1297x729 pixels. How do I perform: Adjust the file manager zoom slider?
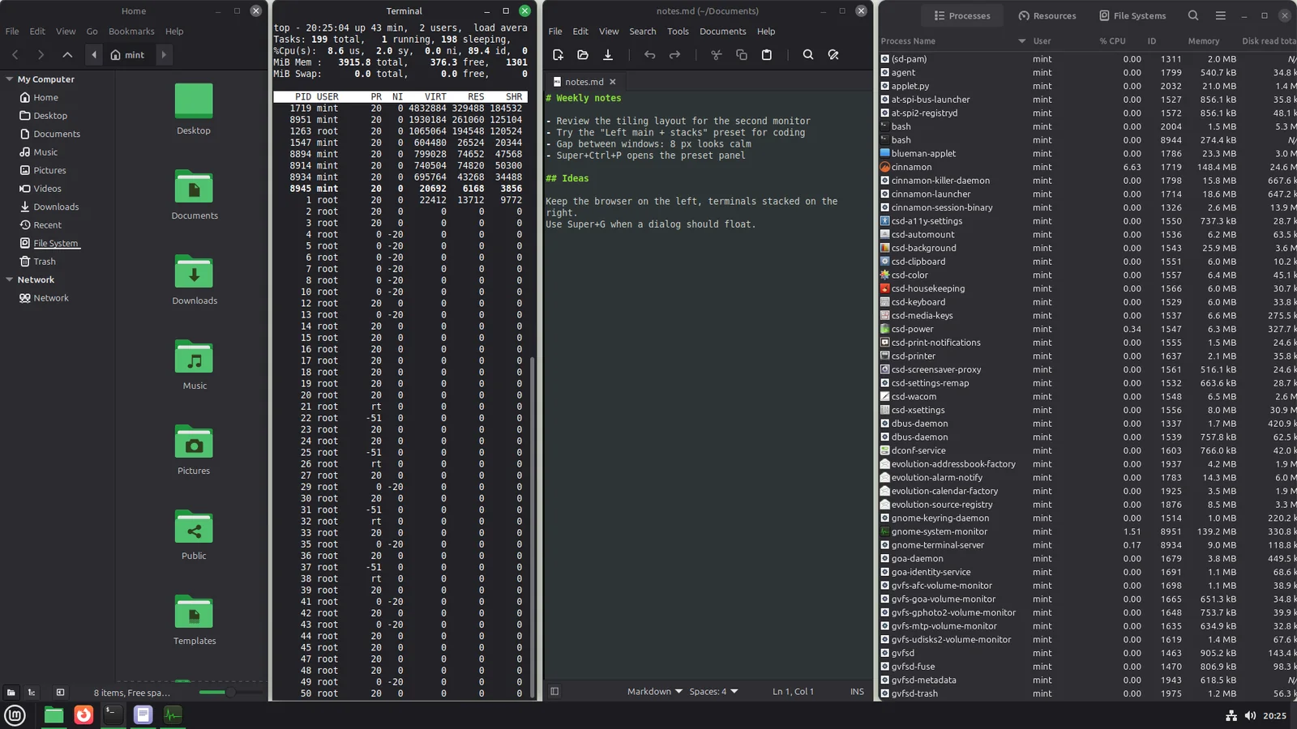[x=231, y=693]
